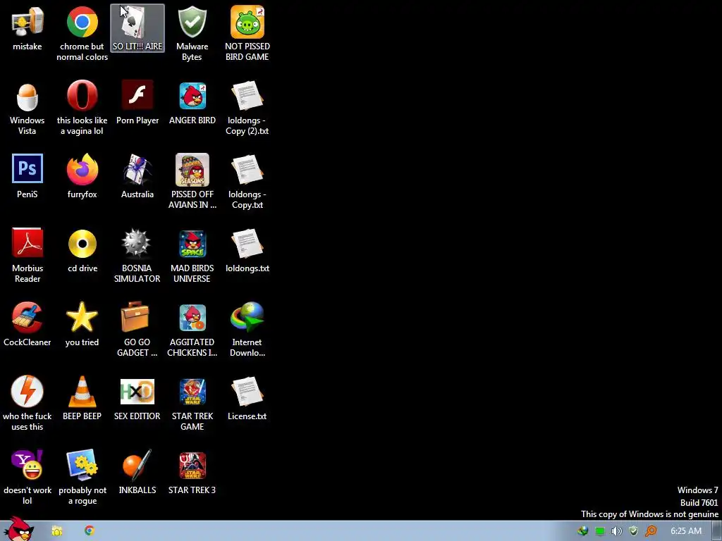This screenshot has width=722, height=541.
Task: Open 'NOT PISSED BIRD GAME' icon
Action: pyautogui.click(x=247, y=33)
